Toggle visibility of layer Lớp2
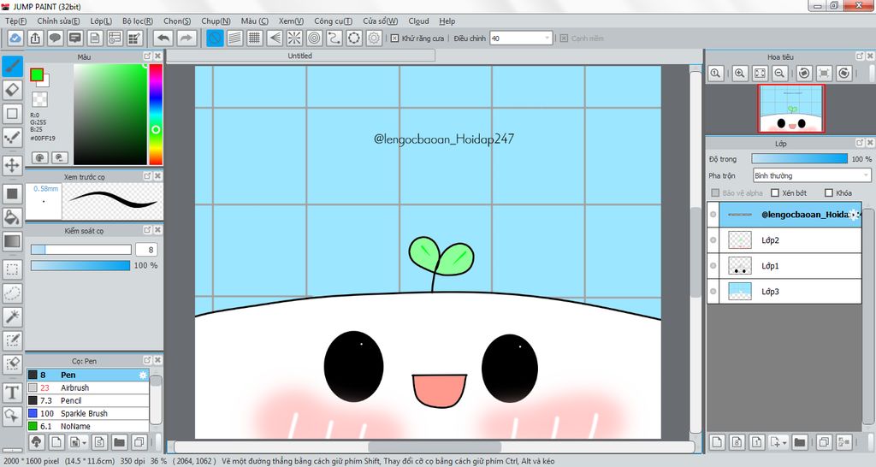 (713, 240)
